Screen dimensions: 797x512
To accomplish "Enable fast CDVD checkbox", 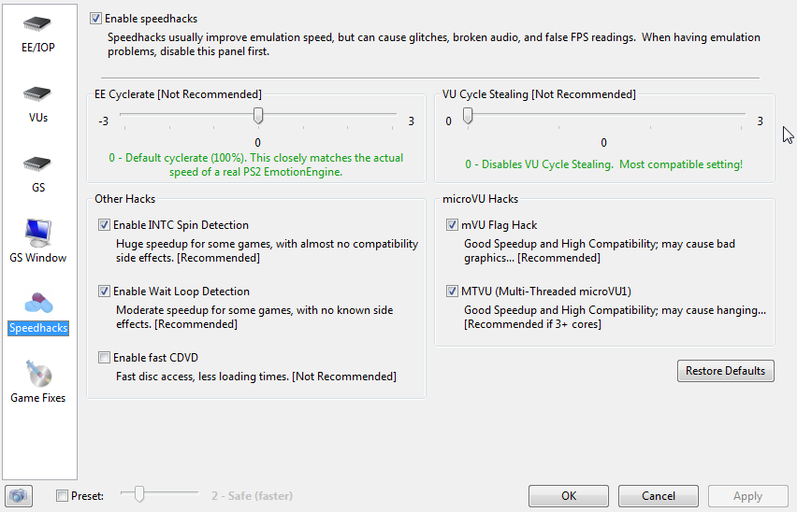I will pos(104,358).
